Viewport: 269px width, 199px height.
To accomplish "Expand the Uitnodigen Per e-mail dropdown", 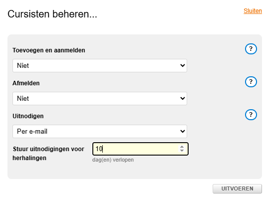I will (x=100, y=132).
